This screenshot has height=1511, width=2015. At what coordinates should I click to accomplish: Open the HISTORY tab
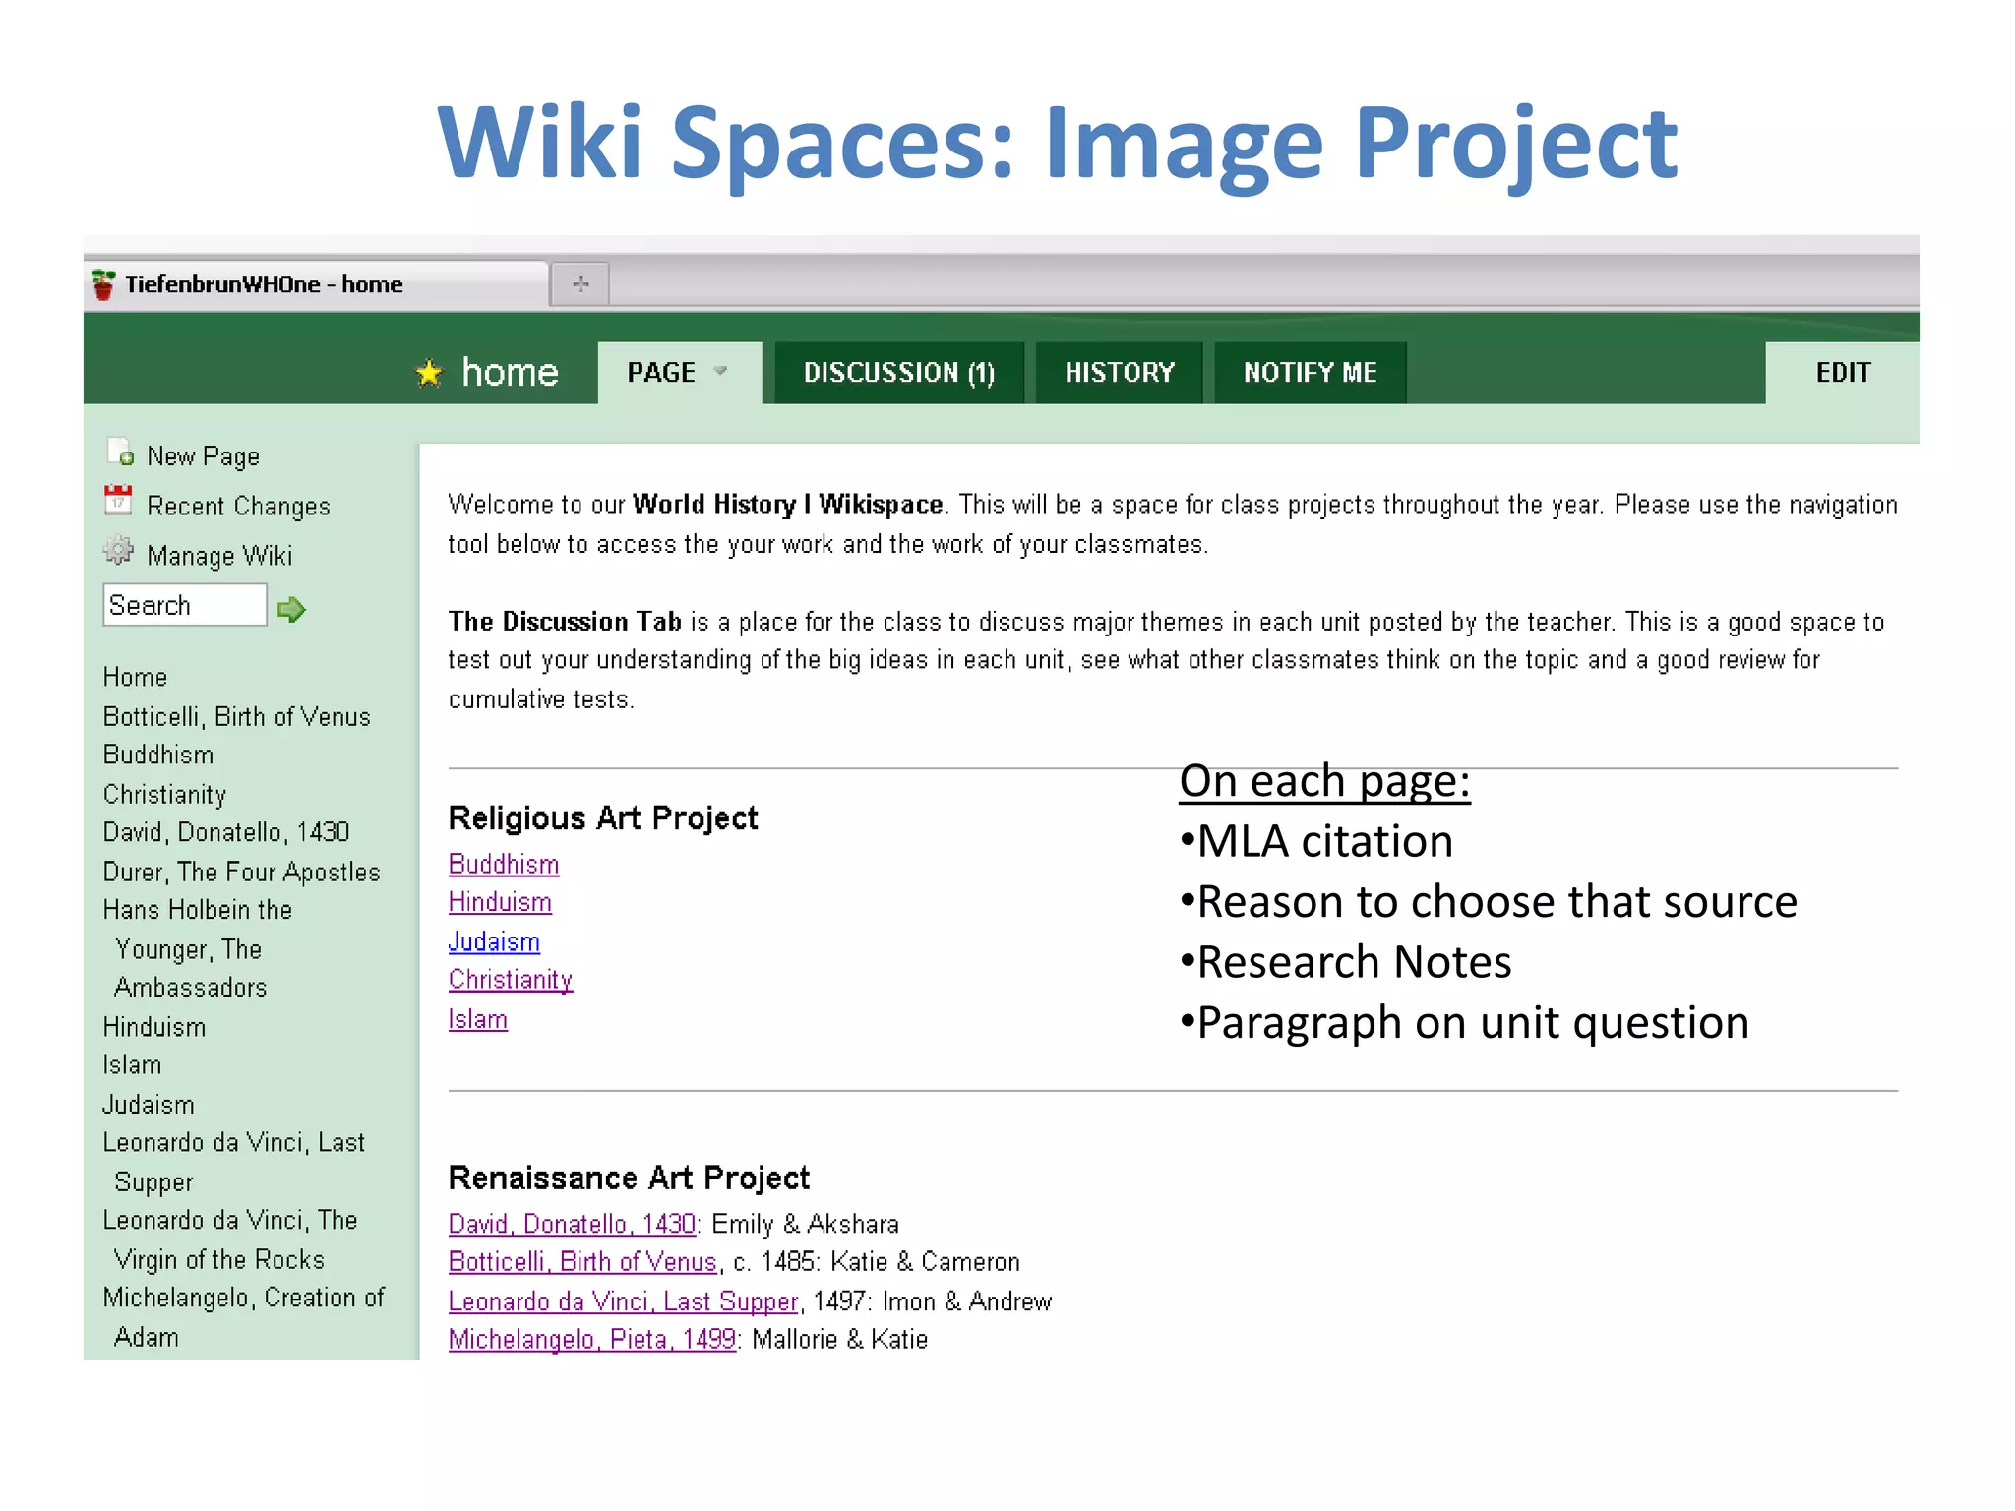click(x=1120, y=373)
